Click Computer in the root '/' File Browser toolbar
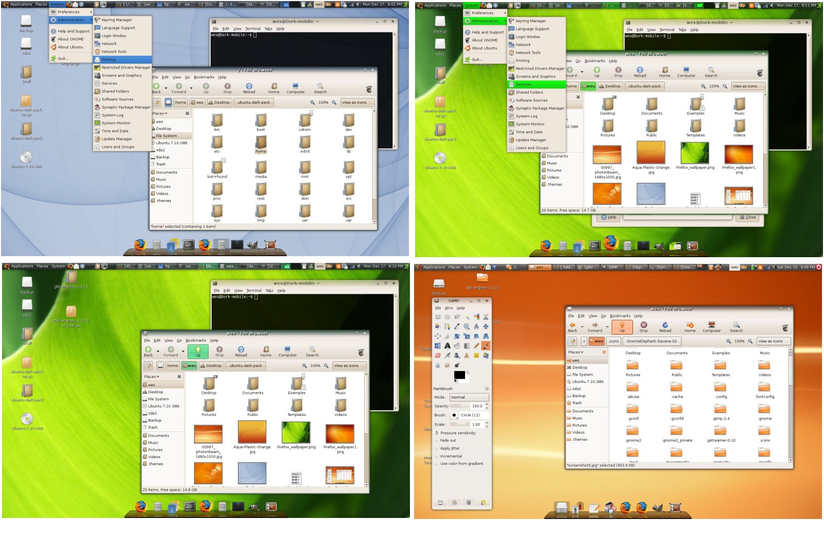This screenshot has height=536, width=824. pos(296,88)
